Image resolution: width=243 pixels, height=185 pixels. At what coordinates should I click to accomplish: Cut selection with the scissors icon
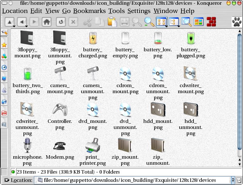[x=88, y=22]
